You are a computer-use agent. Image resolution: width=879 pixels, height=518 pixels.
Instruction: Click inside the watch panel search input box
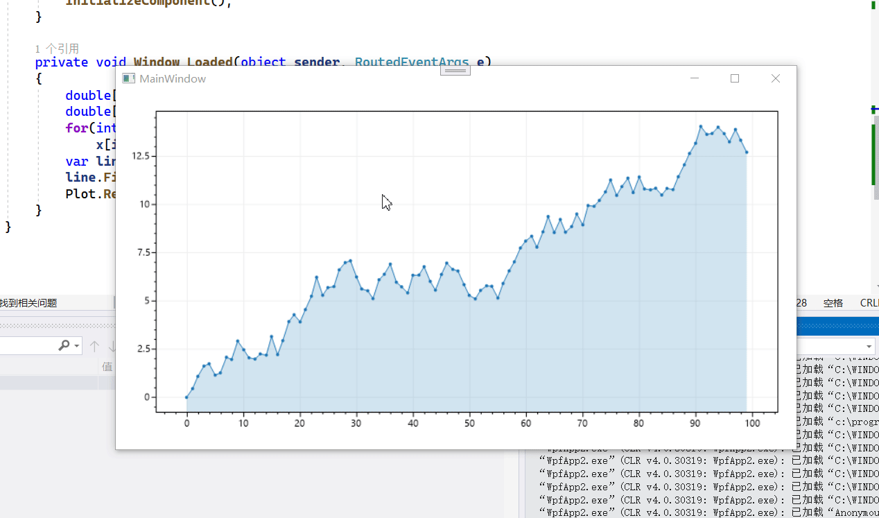[31, 345]
